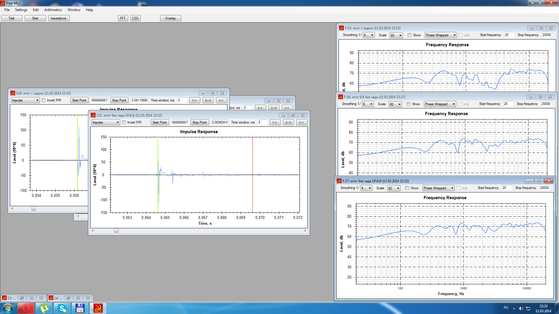Check Invert PIR in window I.18
Screen dimensions: 559x314
(x=44, y=100)
